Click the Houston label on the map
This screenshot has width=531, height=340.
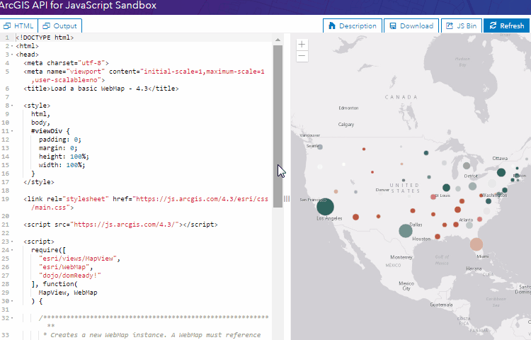(x=421, y=239)
